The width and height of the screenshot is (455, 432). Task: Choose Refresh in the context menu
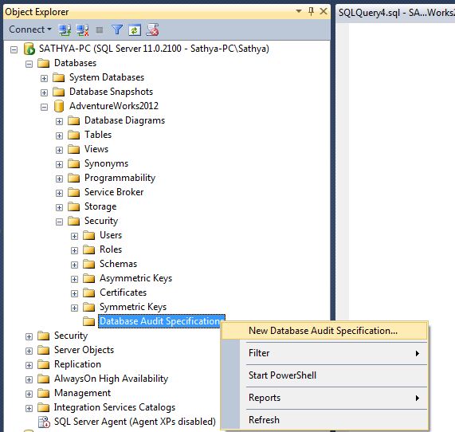324,420
